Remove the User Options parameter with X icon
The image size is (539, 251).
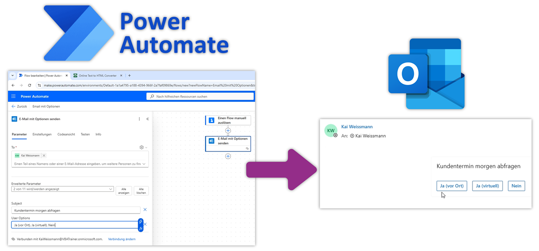[145, 224]
